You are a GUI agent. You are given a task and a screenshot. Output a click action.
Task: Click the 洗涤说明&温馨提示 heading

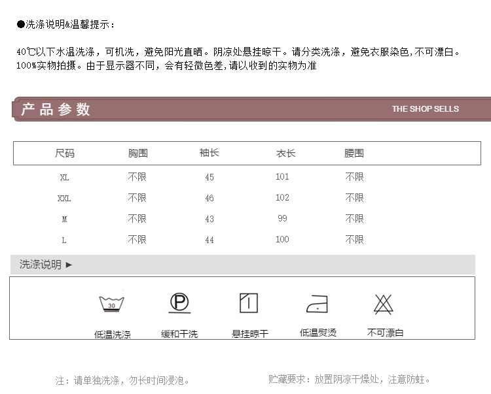coord(65,24)
